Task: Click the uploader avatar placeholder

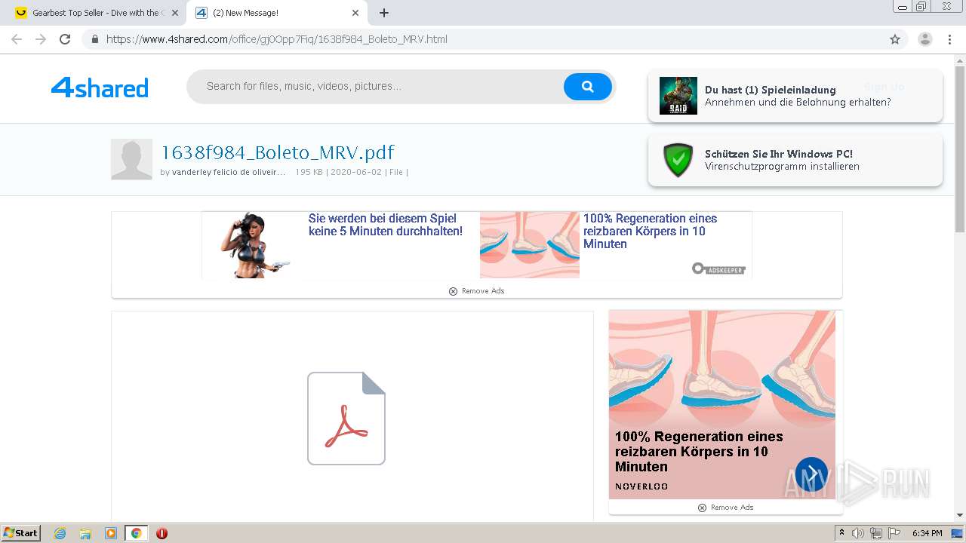Action: 131,159
